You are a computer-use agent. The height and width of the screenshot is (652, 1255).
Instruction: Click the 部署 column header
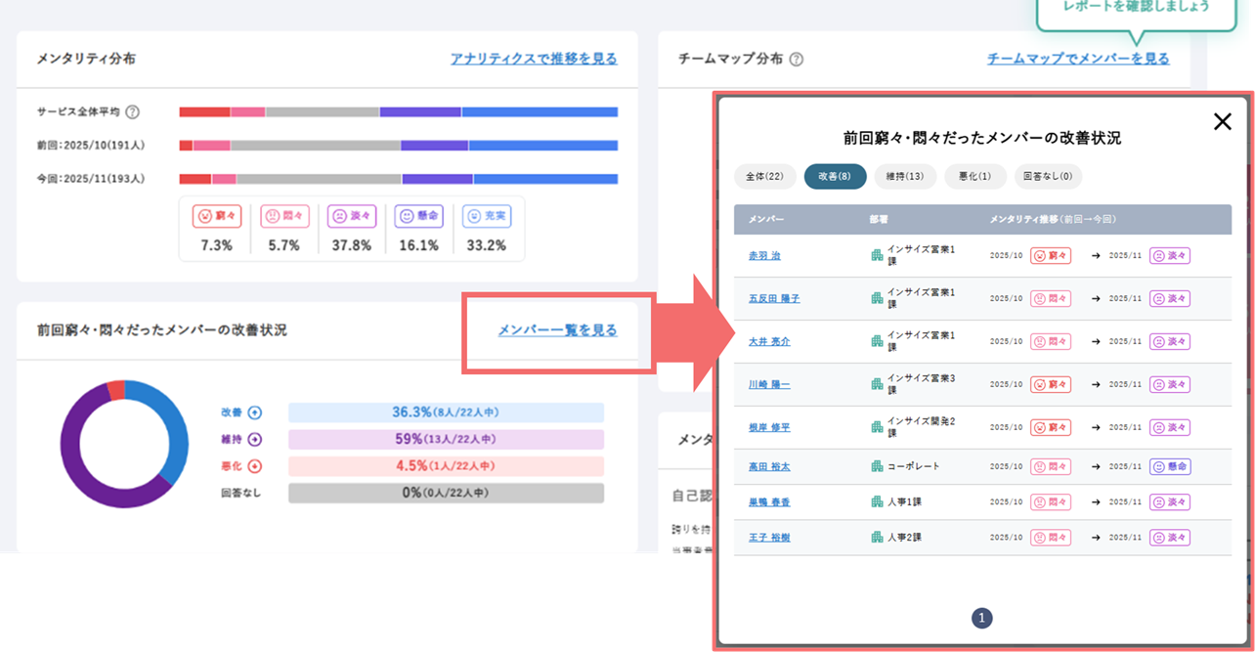pos(879,220)
